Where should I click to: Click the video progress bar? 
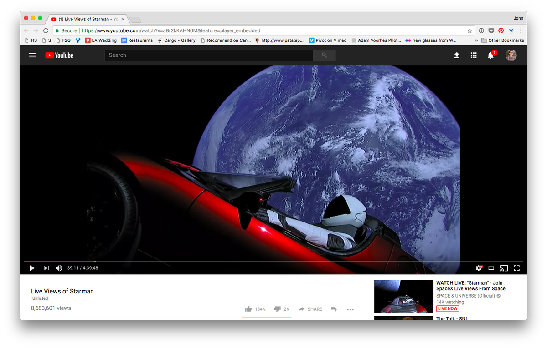[273, 261]
